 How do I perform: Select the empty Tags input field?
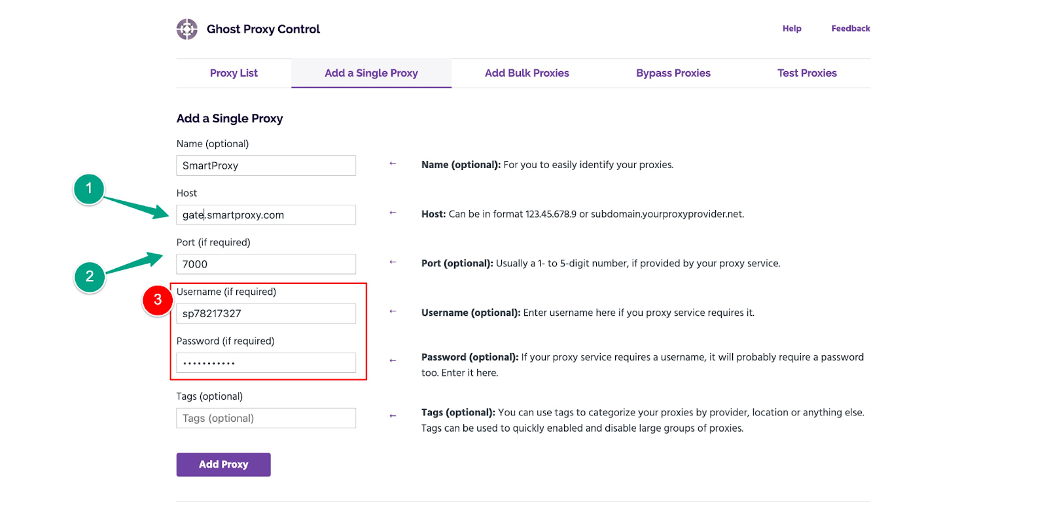click(266, 419)
